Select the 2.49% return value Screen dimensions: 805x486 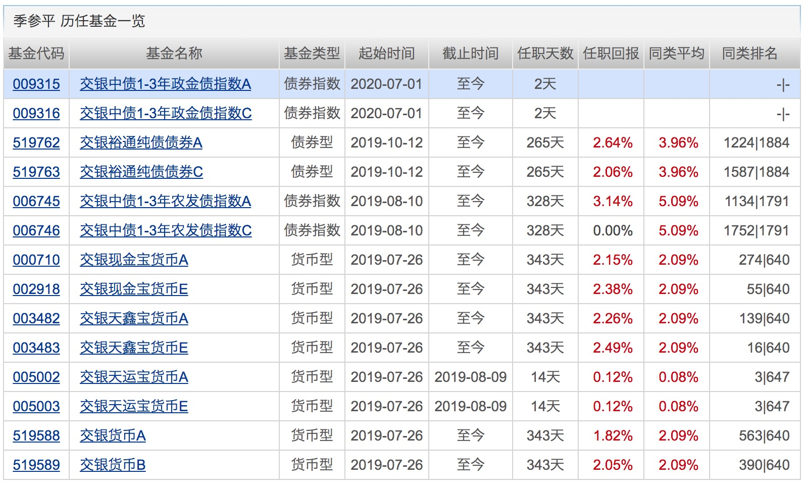[x=613, y=348]
